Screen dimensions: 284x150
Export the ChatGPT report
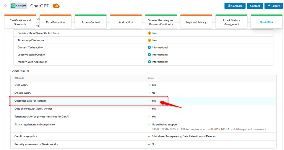[273, 6]
